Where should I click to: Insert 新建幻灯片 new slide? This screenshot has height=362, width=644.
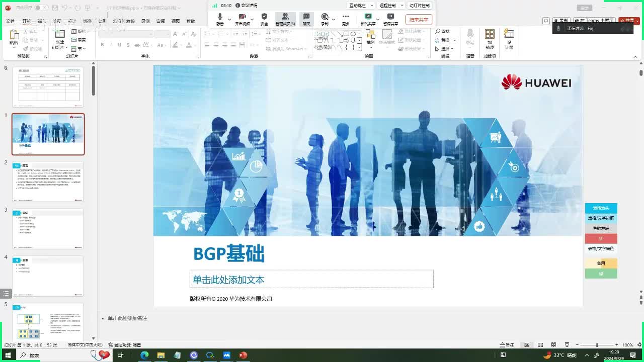tap(60, 38)
